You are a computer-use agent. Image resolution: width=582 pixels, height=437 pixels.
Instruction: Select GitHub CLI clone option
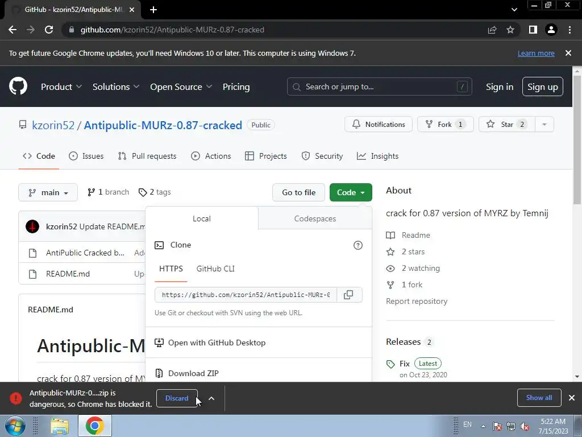tap(215, 269)
